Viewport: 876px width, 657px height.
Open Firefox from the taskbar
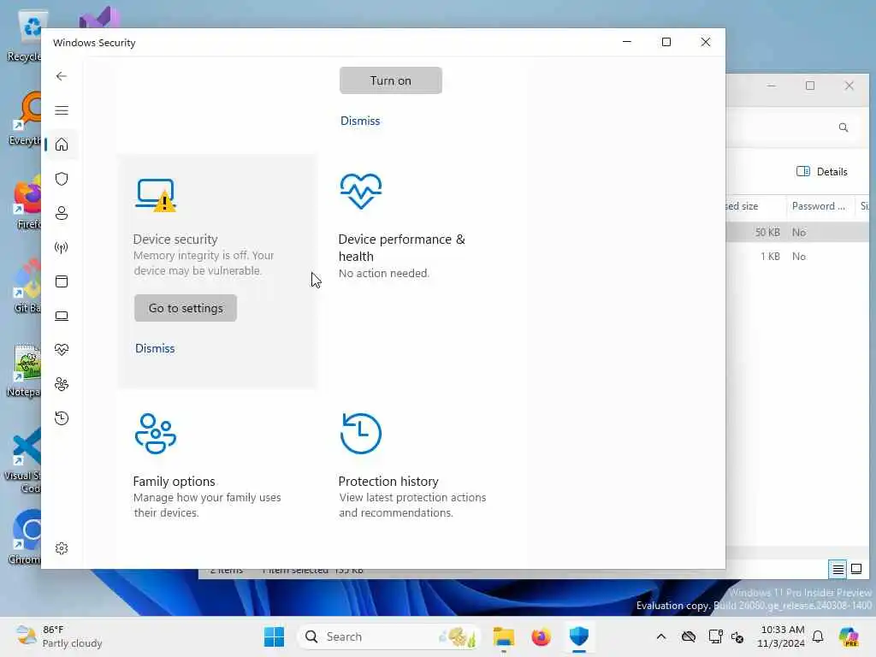[542, 636]
